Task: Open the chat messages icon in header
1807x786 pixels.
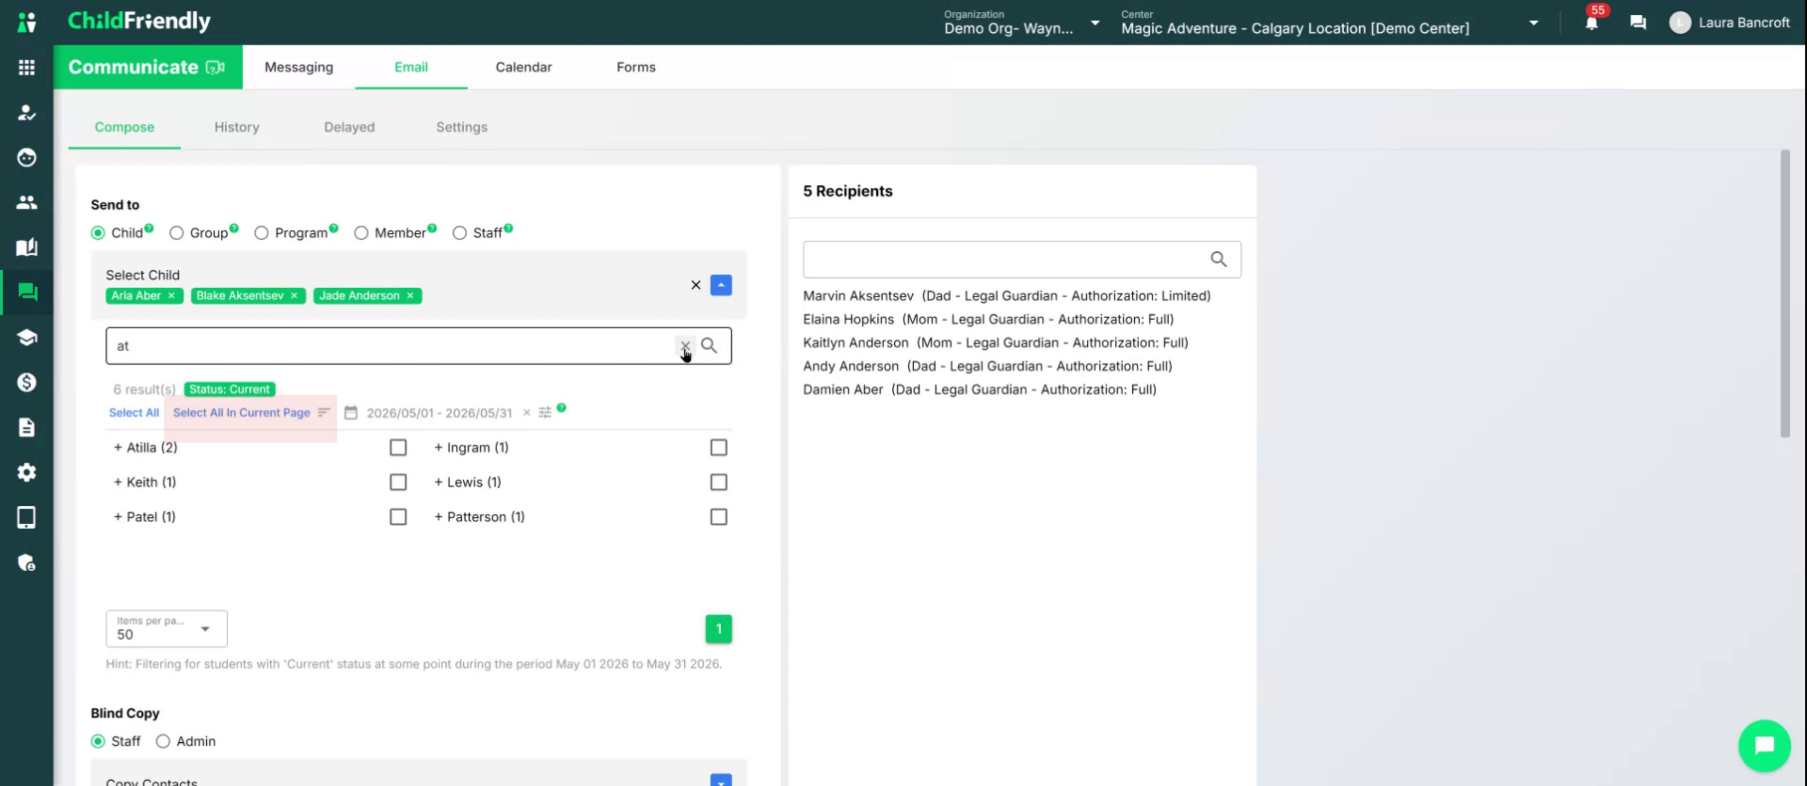Action: point(1638,23)
